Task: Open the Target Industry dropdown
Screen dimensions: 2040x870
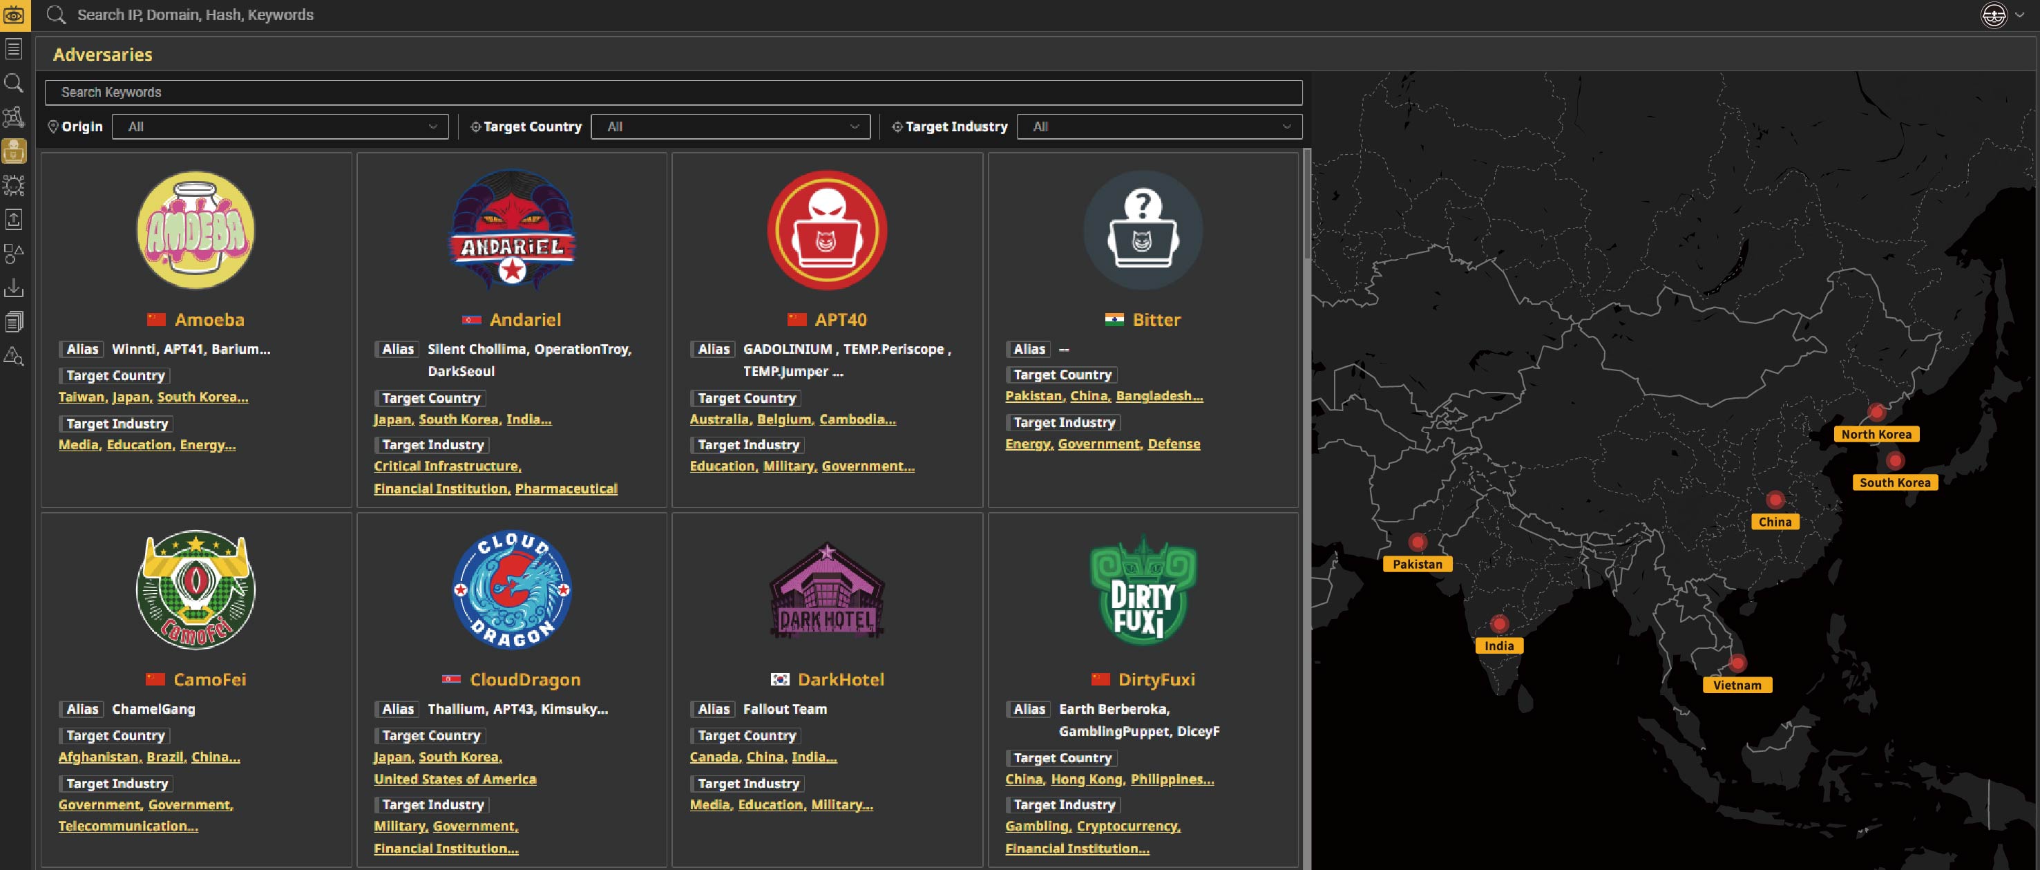Action: (1158, 126)
